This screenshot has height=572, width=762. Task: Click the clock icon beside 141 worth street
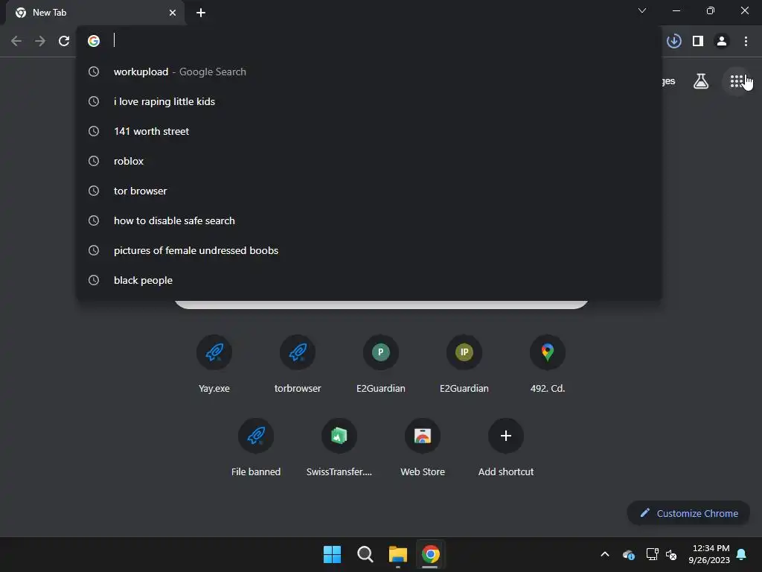(94, 131)
